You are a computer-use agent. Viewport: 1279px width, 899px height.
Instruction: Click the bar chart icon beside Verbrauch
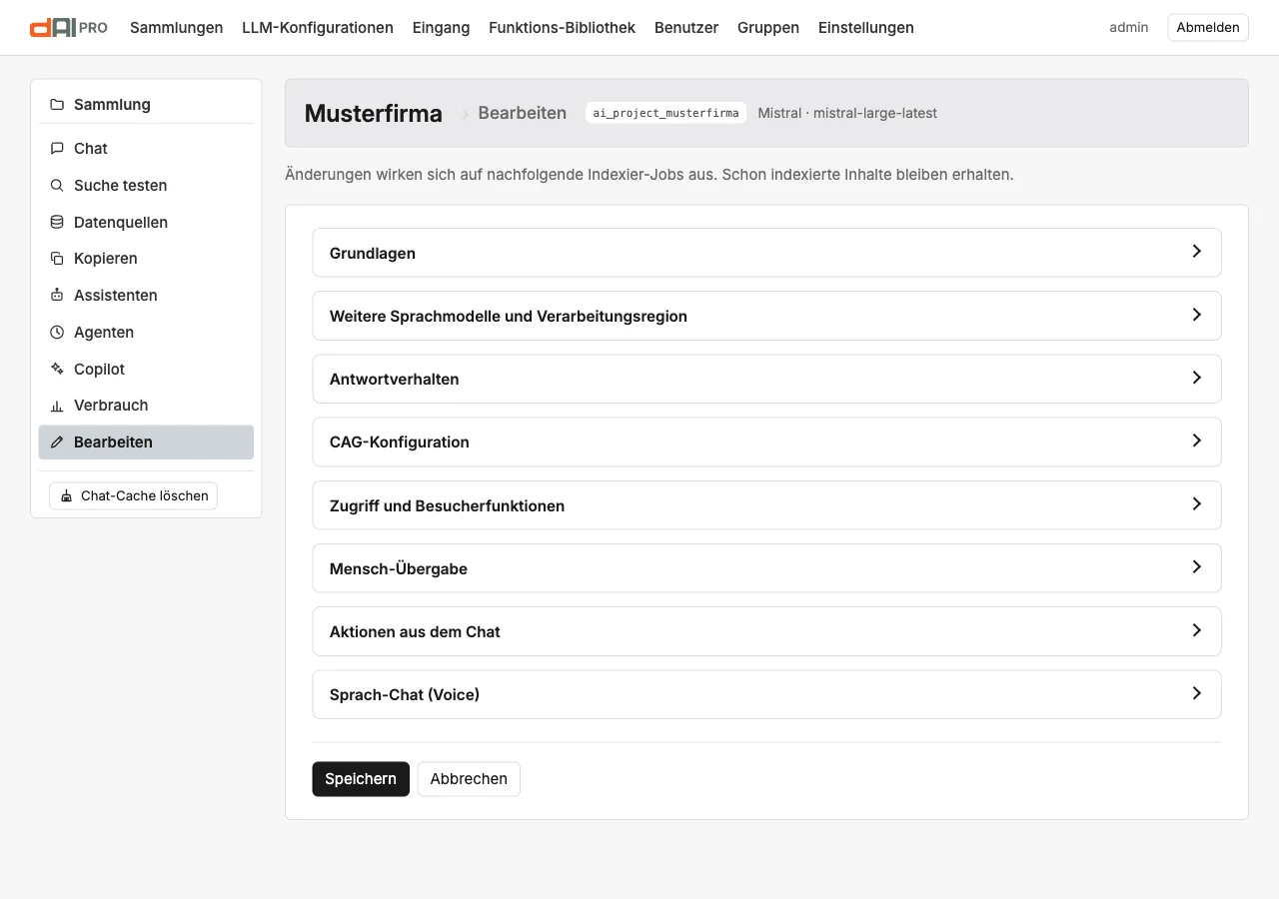[57, 406]
